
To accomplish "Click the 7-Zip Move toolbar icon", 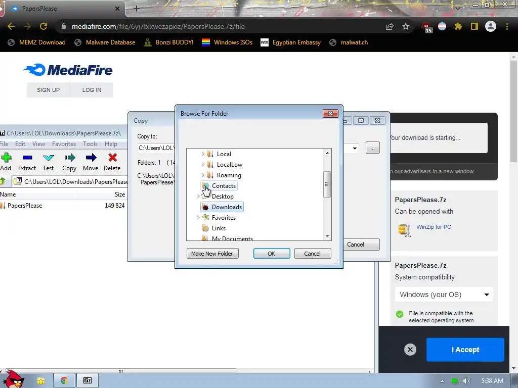I will [91, 158].
